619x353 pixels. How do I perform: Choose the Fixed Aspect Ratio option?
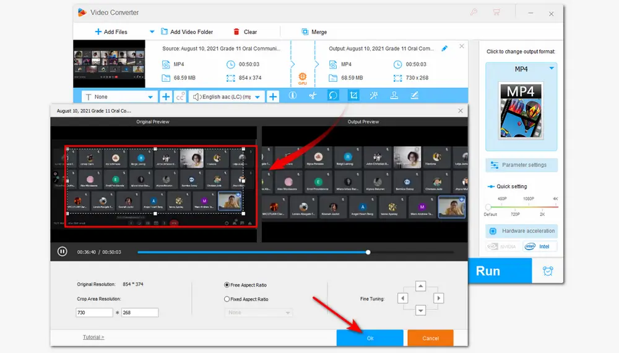[x=227, y=299]
